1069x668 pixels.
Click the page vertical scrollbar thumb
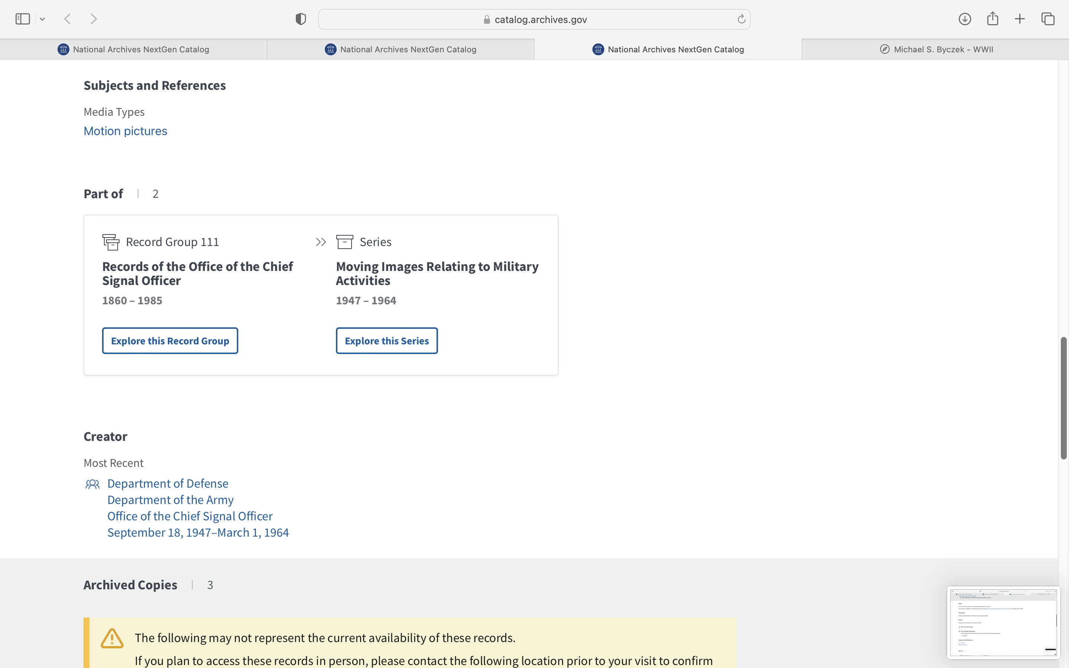(1063, 397)
